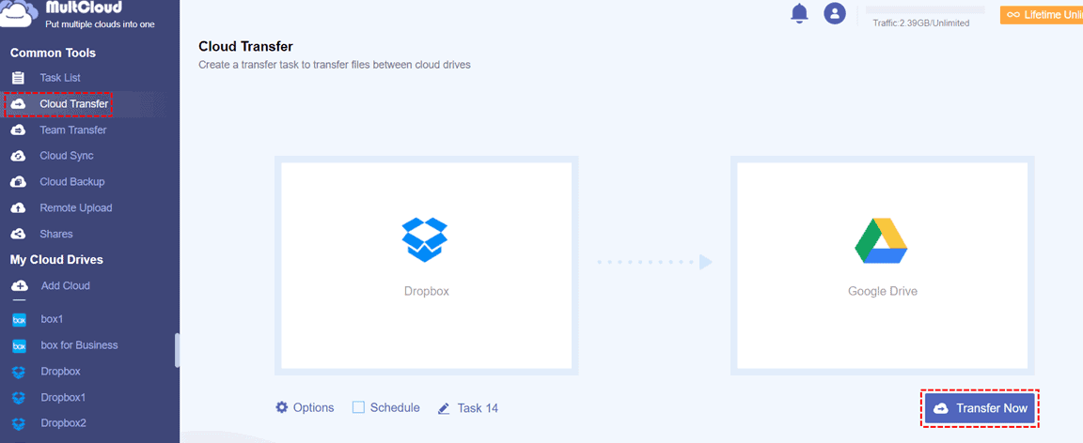1083x443 pixels.
Task: Click the Options gear icon
Action: 282,407
